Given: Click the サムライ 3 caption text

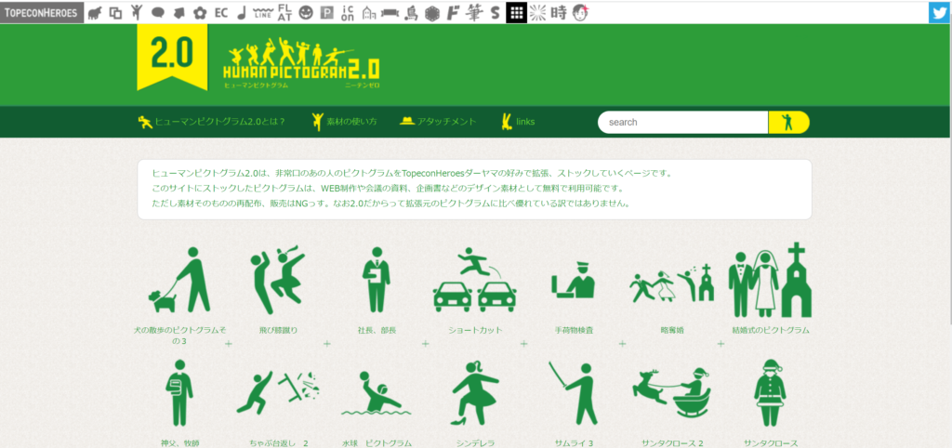Looking at the screenshot, I should tap(573, 443).
